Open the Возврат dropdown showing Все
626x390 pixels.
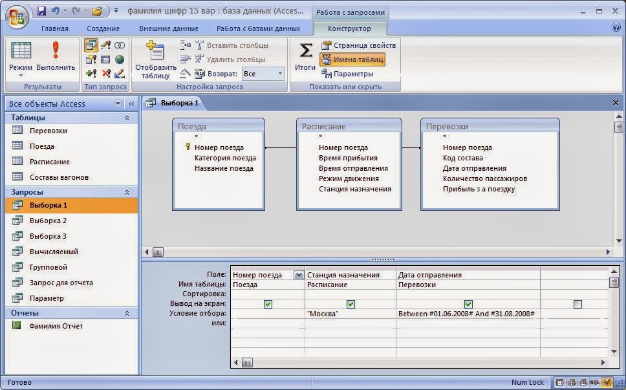point(279,73)
